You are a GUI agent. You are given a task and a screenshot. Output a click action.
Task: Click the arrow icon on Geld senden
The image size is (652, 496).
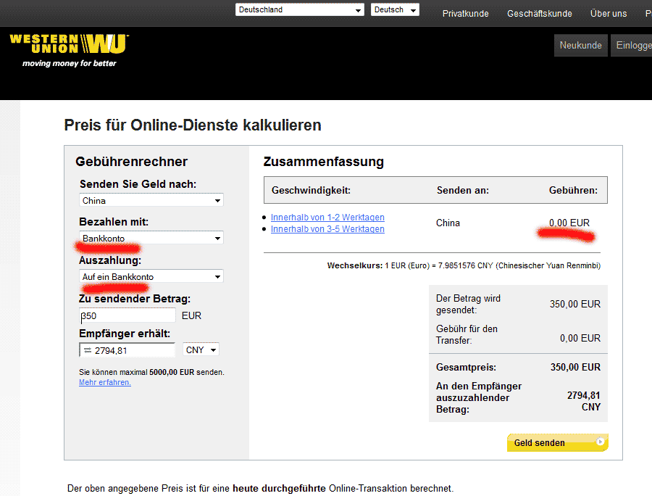pos(600,442)
